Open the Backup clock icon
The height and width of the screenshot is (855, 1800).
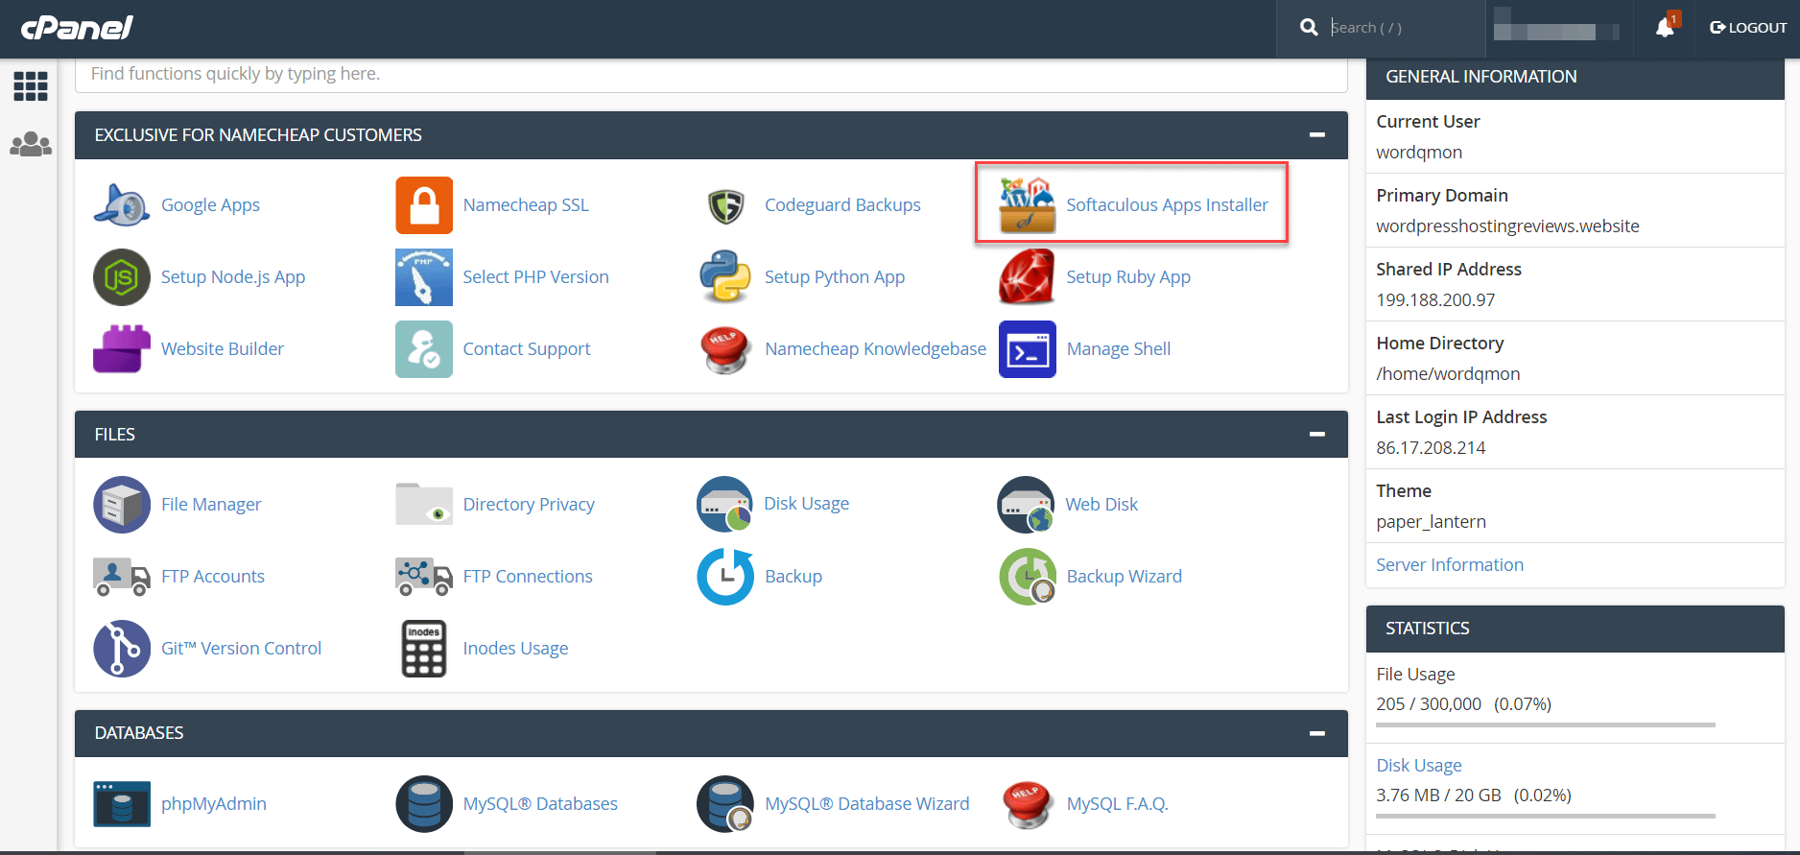point(725,577)
